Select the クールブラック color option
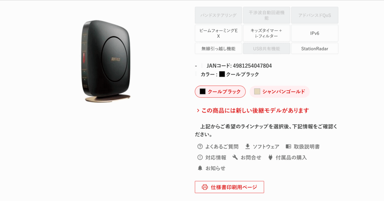 click(220, 91)
